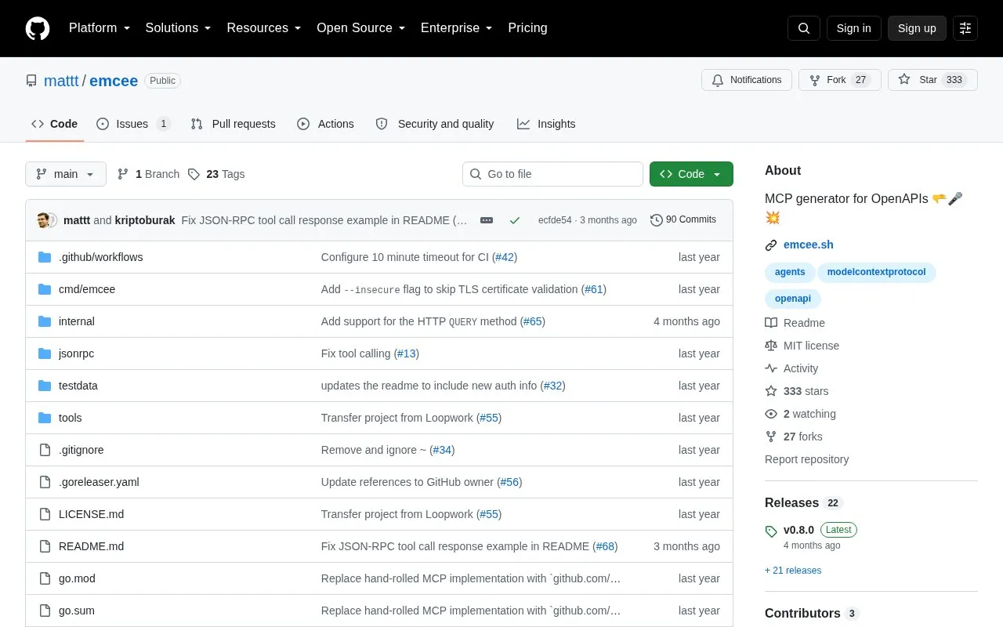Switch to the Actions tab
Image resolution: width=1003 pixels, height=627 pixels.
click(325, 124)
